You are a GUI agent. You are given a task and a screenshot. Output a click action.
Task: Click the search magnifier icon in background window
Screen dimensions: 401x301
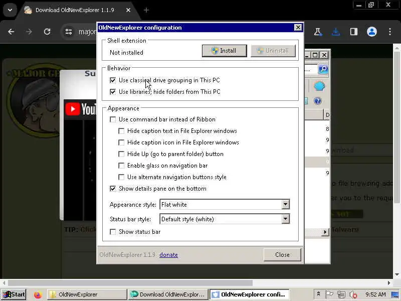pyautogui.click(x=323, y=69)
